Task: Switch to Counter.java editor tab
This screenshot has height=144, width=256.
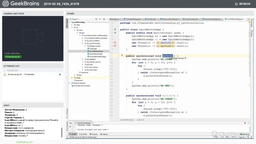Action: click(152, 19)
